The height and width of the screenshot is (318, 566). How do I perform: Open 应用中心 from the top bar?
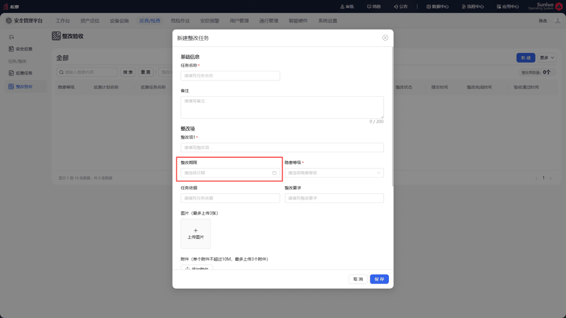(508, 7)
